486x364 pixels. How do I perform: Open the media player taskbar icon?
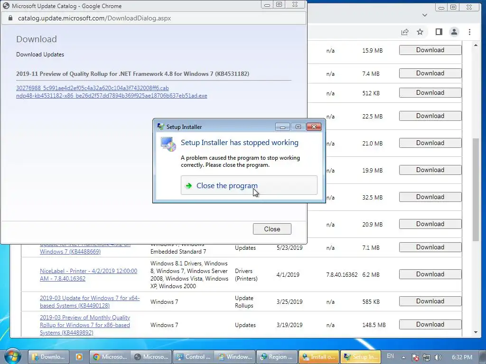(79, 357)
